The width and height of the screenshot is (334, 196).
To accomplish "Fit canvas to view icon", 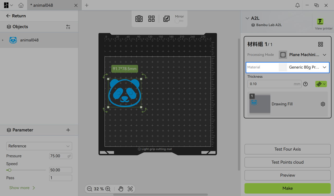I will click(130, 189).
